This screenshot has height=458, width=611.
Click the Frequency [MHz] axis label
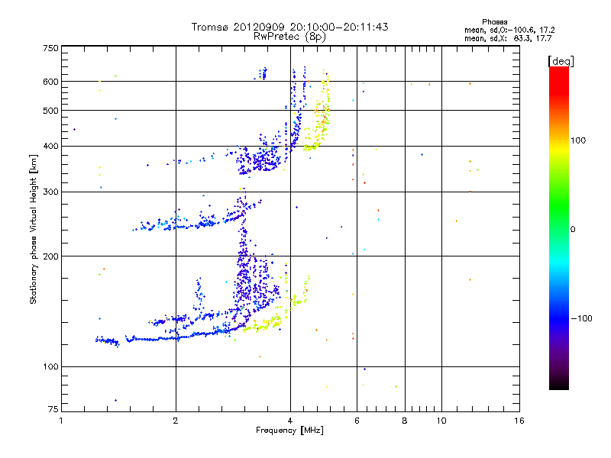pos(289,431)
